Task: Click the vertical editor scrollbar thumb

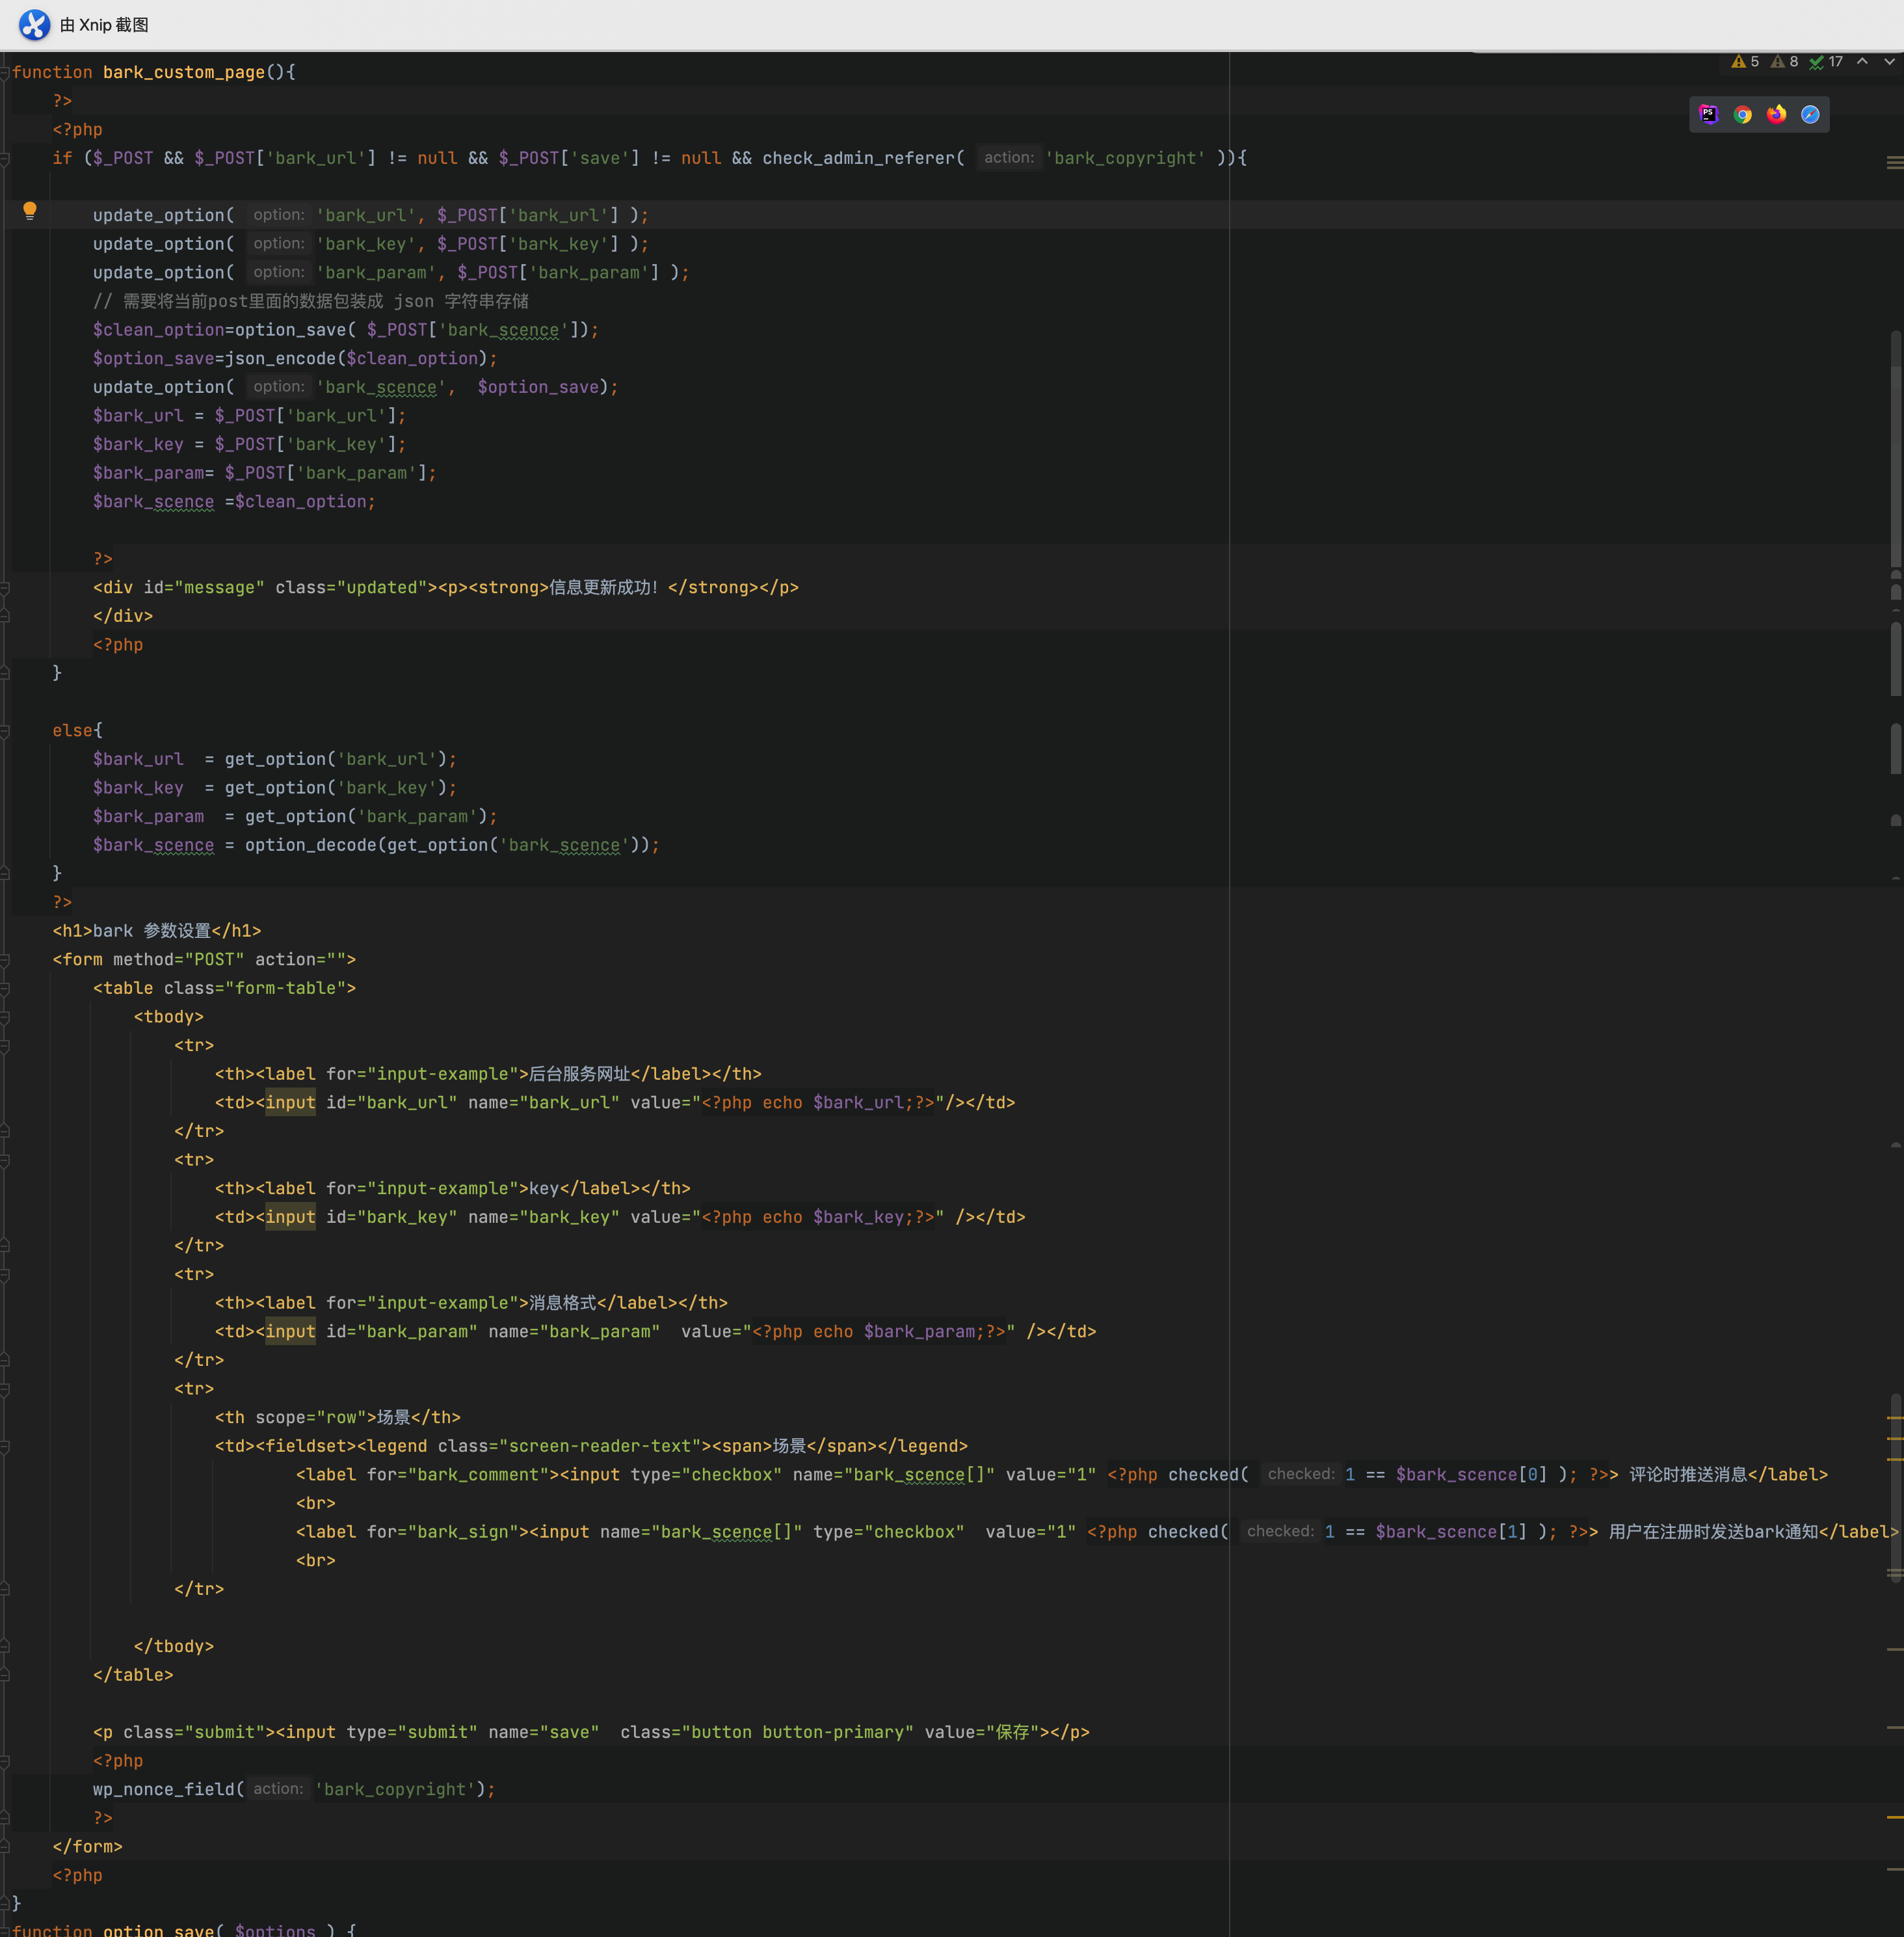Action: tap(1895, 450)
